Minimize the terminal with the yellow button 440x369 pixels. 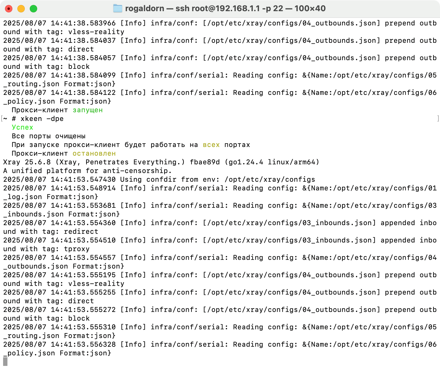coord(21,9)
